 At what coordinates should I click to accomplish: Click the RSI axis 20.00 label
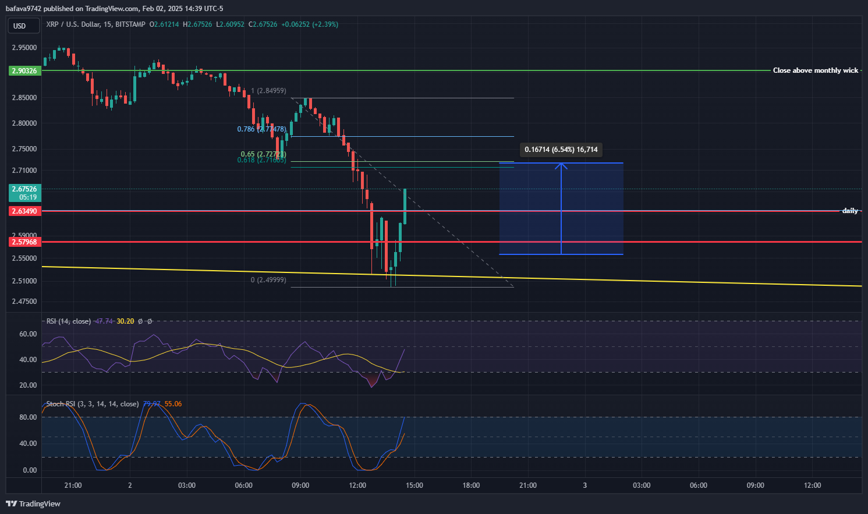[x=28, y=385]
